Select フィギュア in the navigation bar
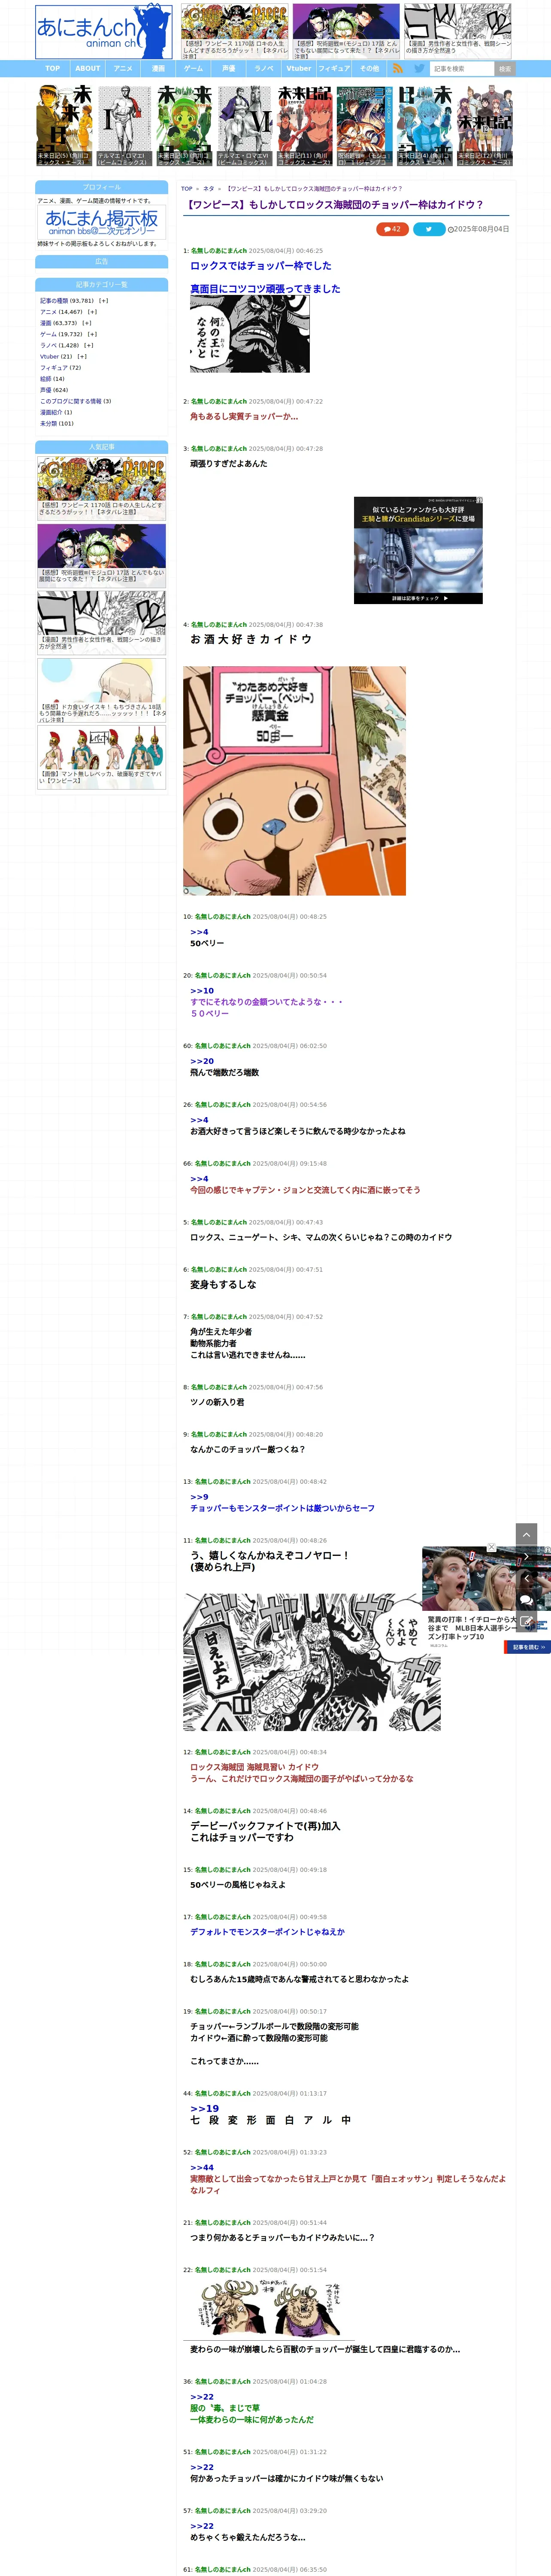551x2576 pixels. coord(334,69)
